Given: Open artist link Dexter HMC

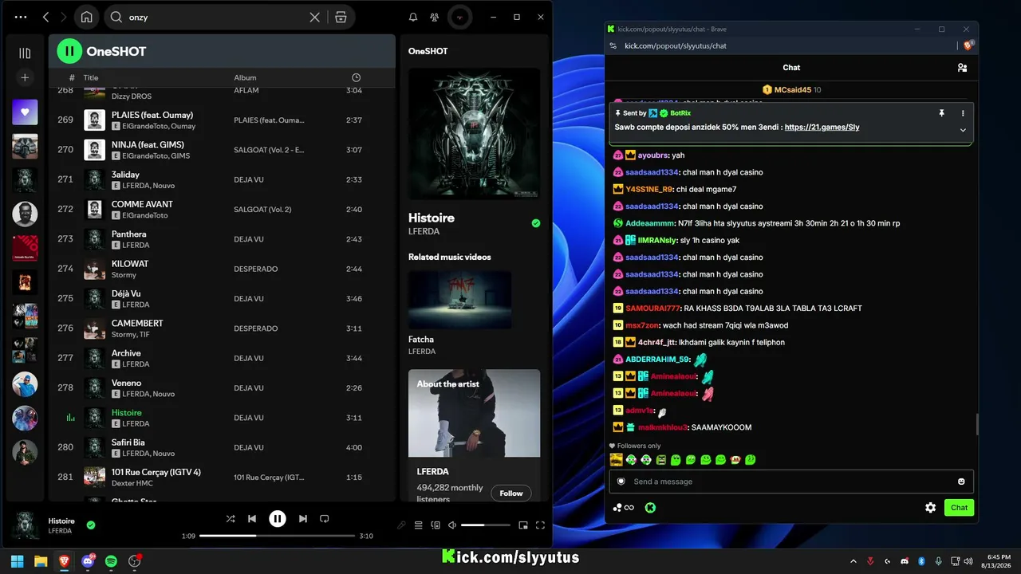Looking at the screenshot, I should pyautogui.click(x=135, y=483).
